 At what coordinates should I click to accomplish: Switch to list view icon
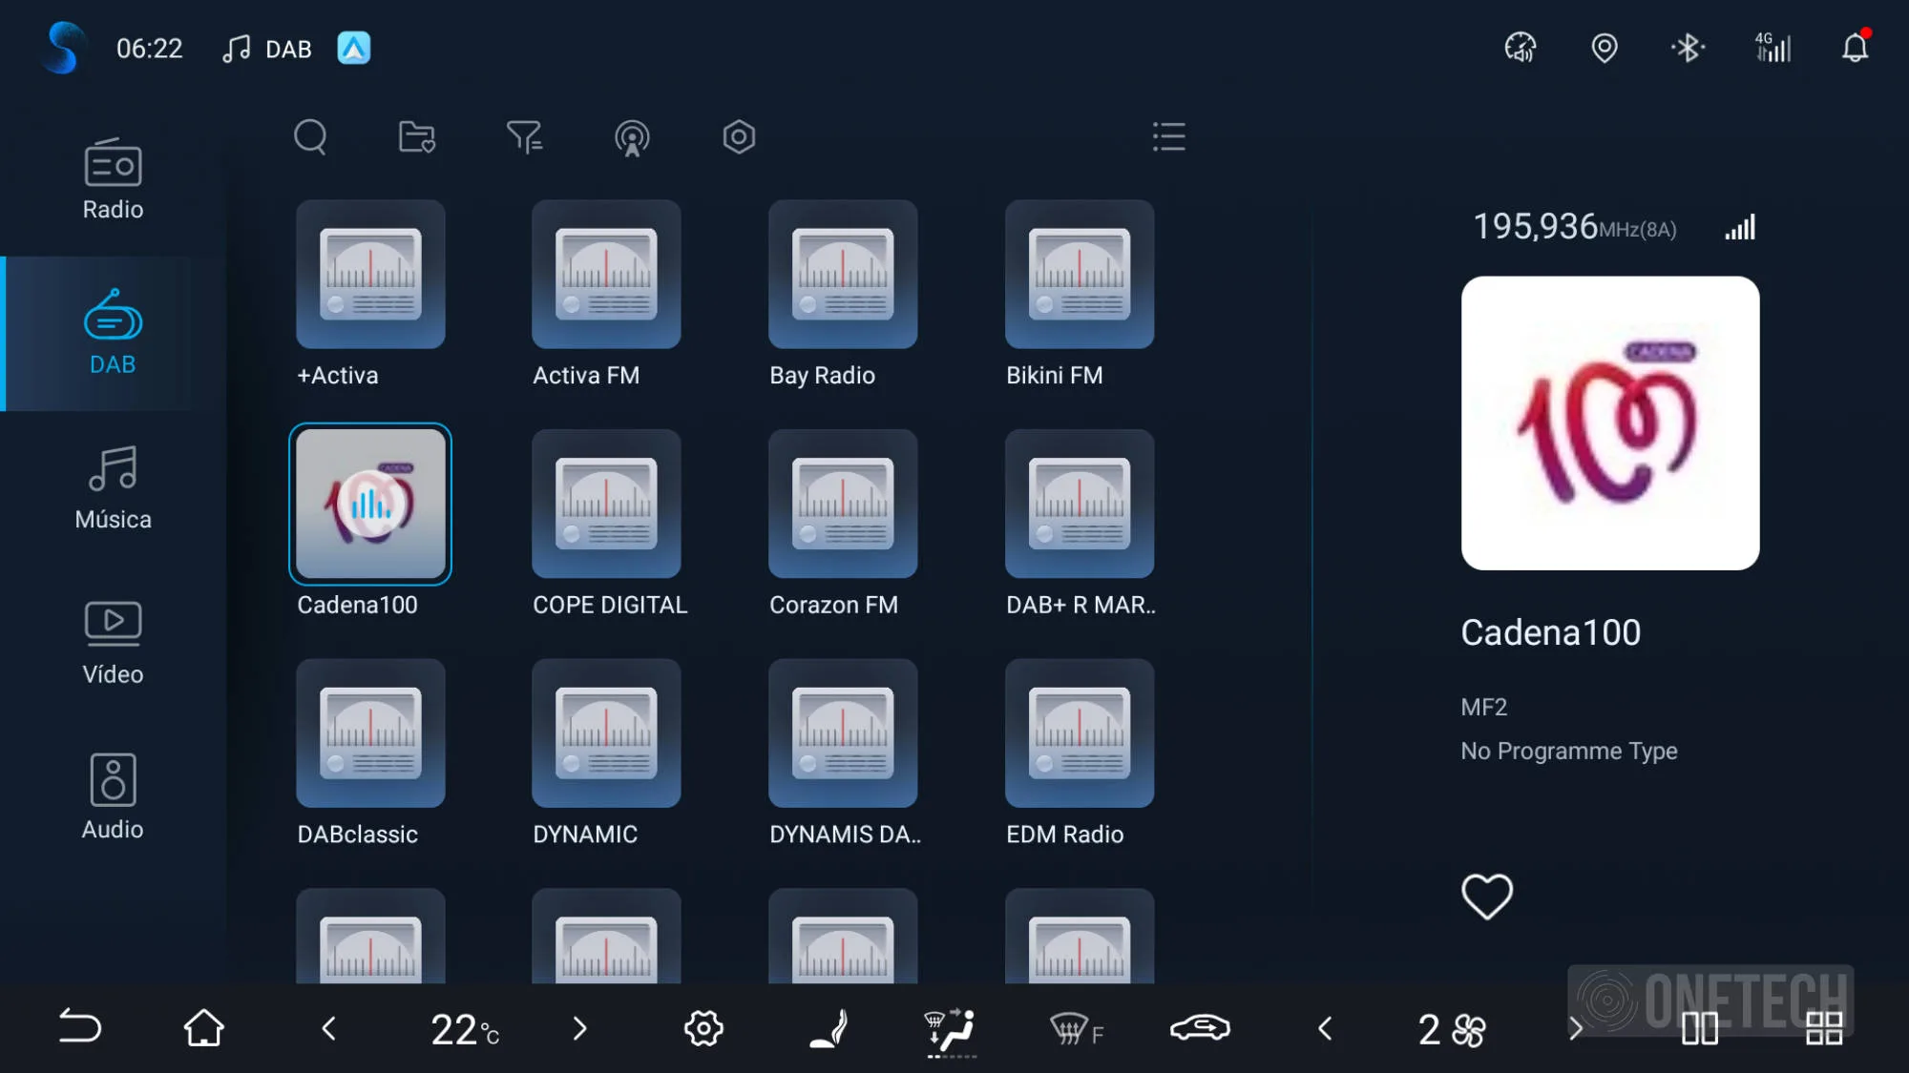tap(1168, 137)
